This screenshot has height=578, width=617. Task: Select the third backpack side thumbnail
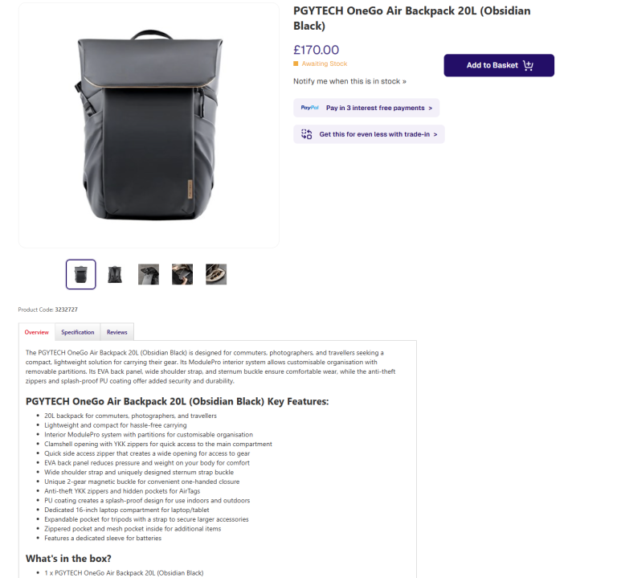tap(149, 274)
